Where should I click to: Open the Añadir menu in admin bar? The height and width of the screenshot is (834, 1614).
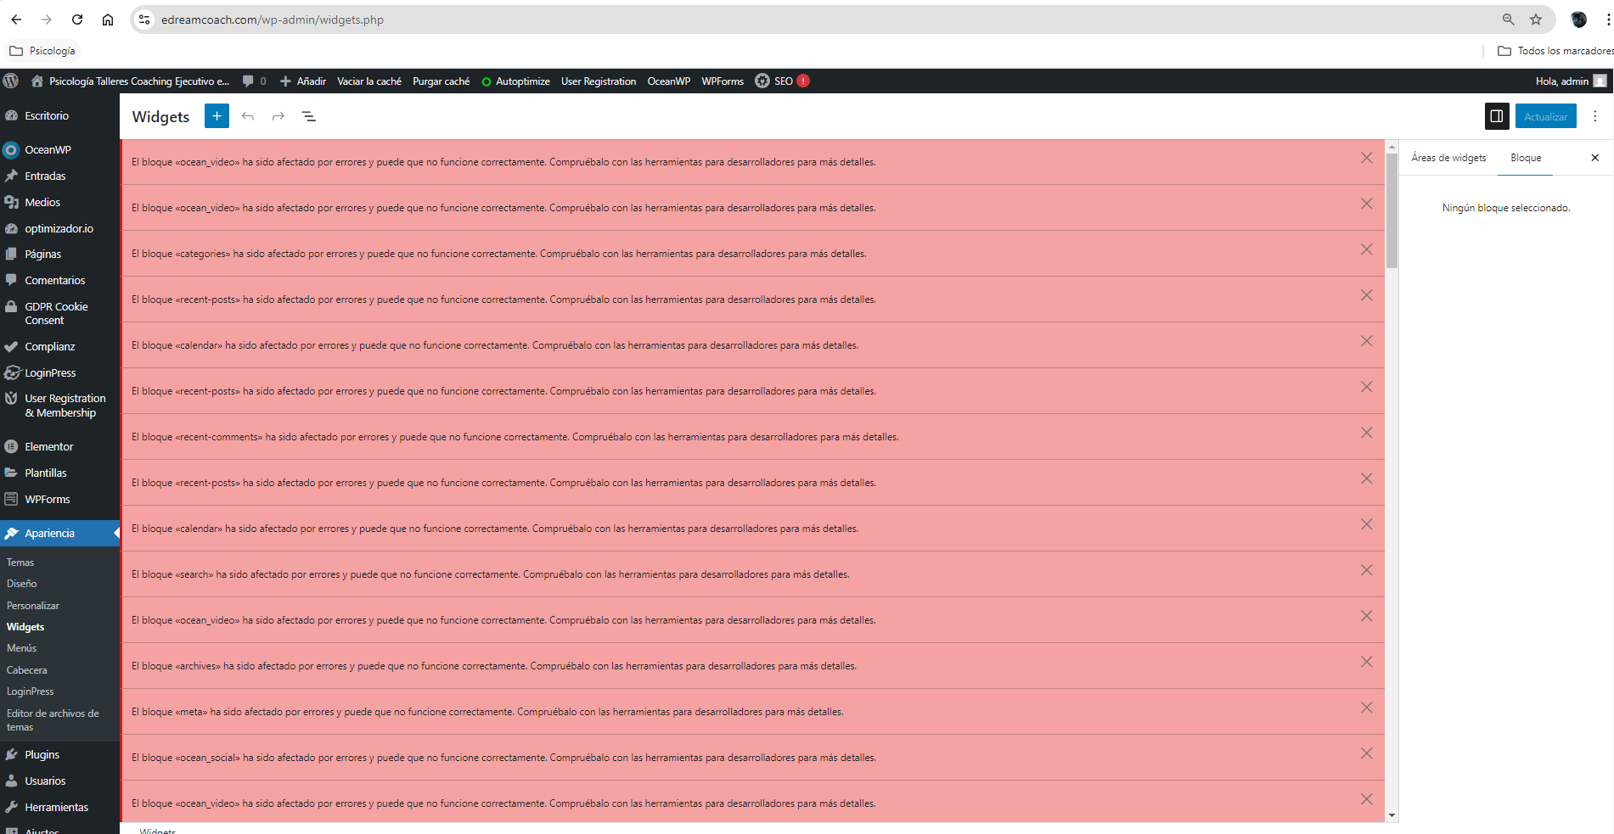pos(303,81)
